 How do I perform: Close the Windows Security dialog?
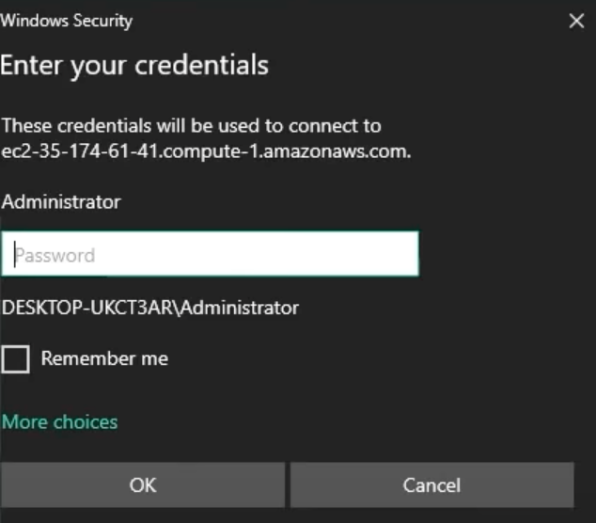(576, 21)
